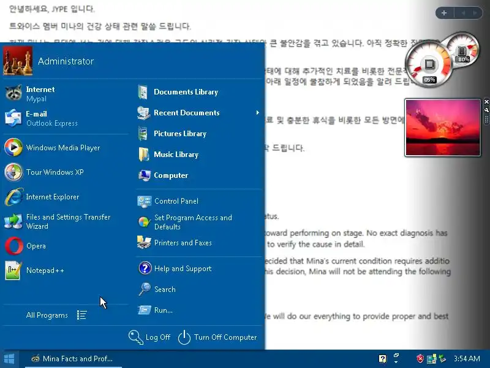Close the slideshow gadget
Screen dimensions: 490x368
[x=486, y=102]
